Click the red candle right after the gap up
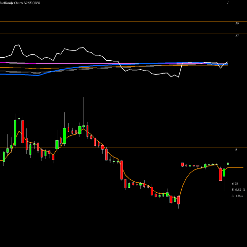 click(x=182, y=165)
